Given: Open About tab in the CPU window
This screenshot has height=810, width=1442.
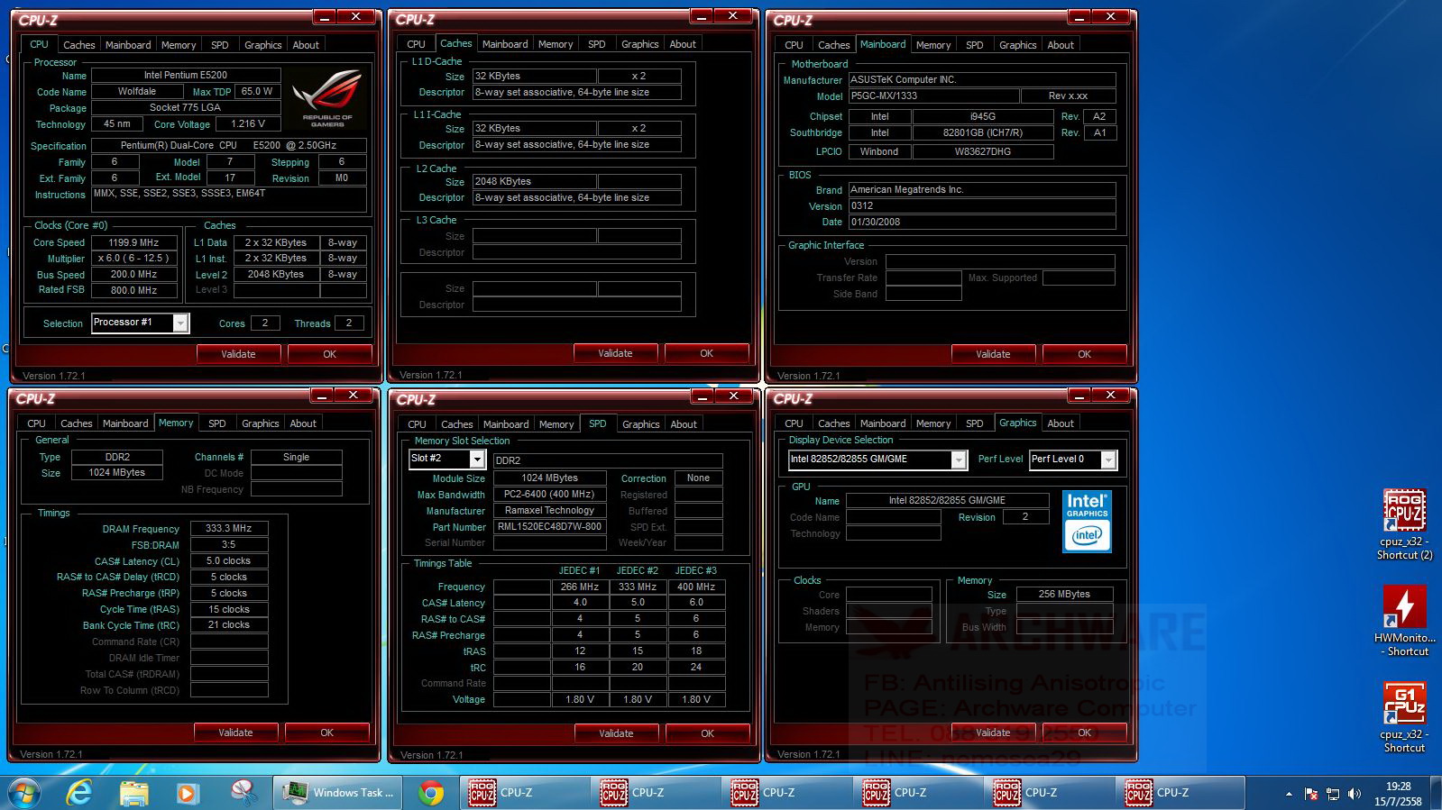Looking at the screenshot, I should pos(306,45).
